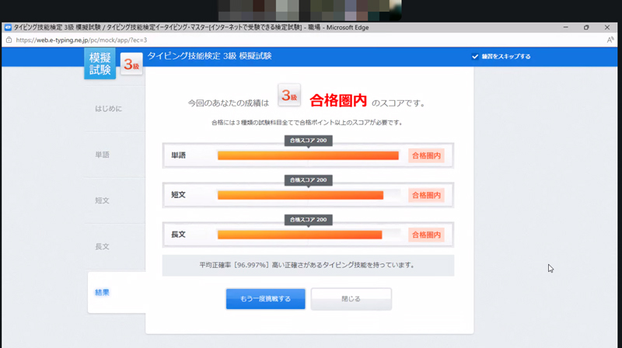This screenshot has width=622, height=348.
Task: Click the 合格圏内 label in the 短文 row
Action: click(x=426, y=195)
